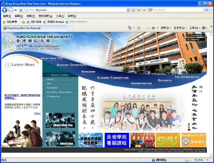This screenshot has width=214, height=163.
Task: Click the printer icon in command bar
Action: click(153, 28)
